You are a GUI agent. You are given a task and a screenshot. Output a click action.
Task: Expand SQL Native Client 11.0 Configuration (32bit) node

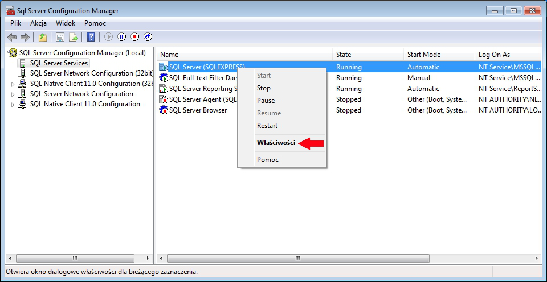[x=13, y=84]
